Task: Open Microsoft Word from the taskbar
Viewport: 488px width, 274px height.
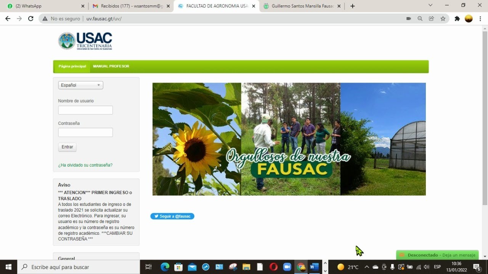Action: [x=314, y=267]
